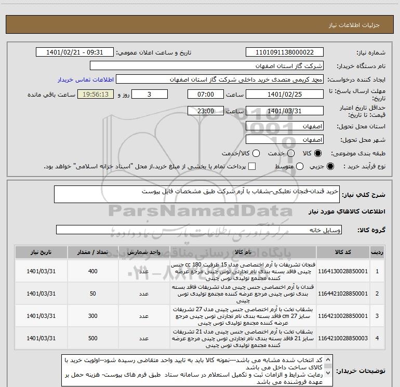Click the remaining time countdown 19:56:13
This screenshot has height=387, width=400.
point(96,94)
